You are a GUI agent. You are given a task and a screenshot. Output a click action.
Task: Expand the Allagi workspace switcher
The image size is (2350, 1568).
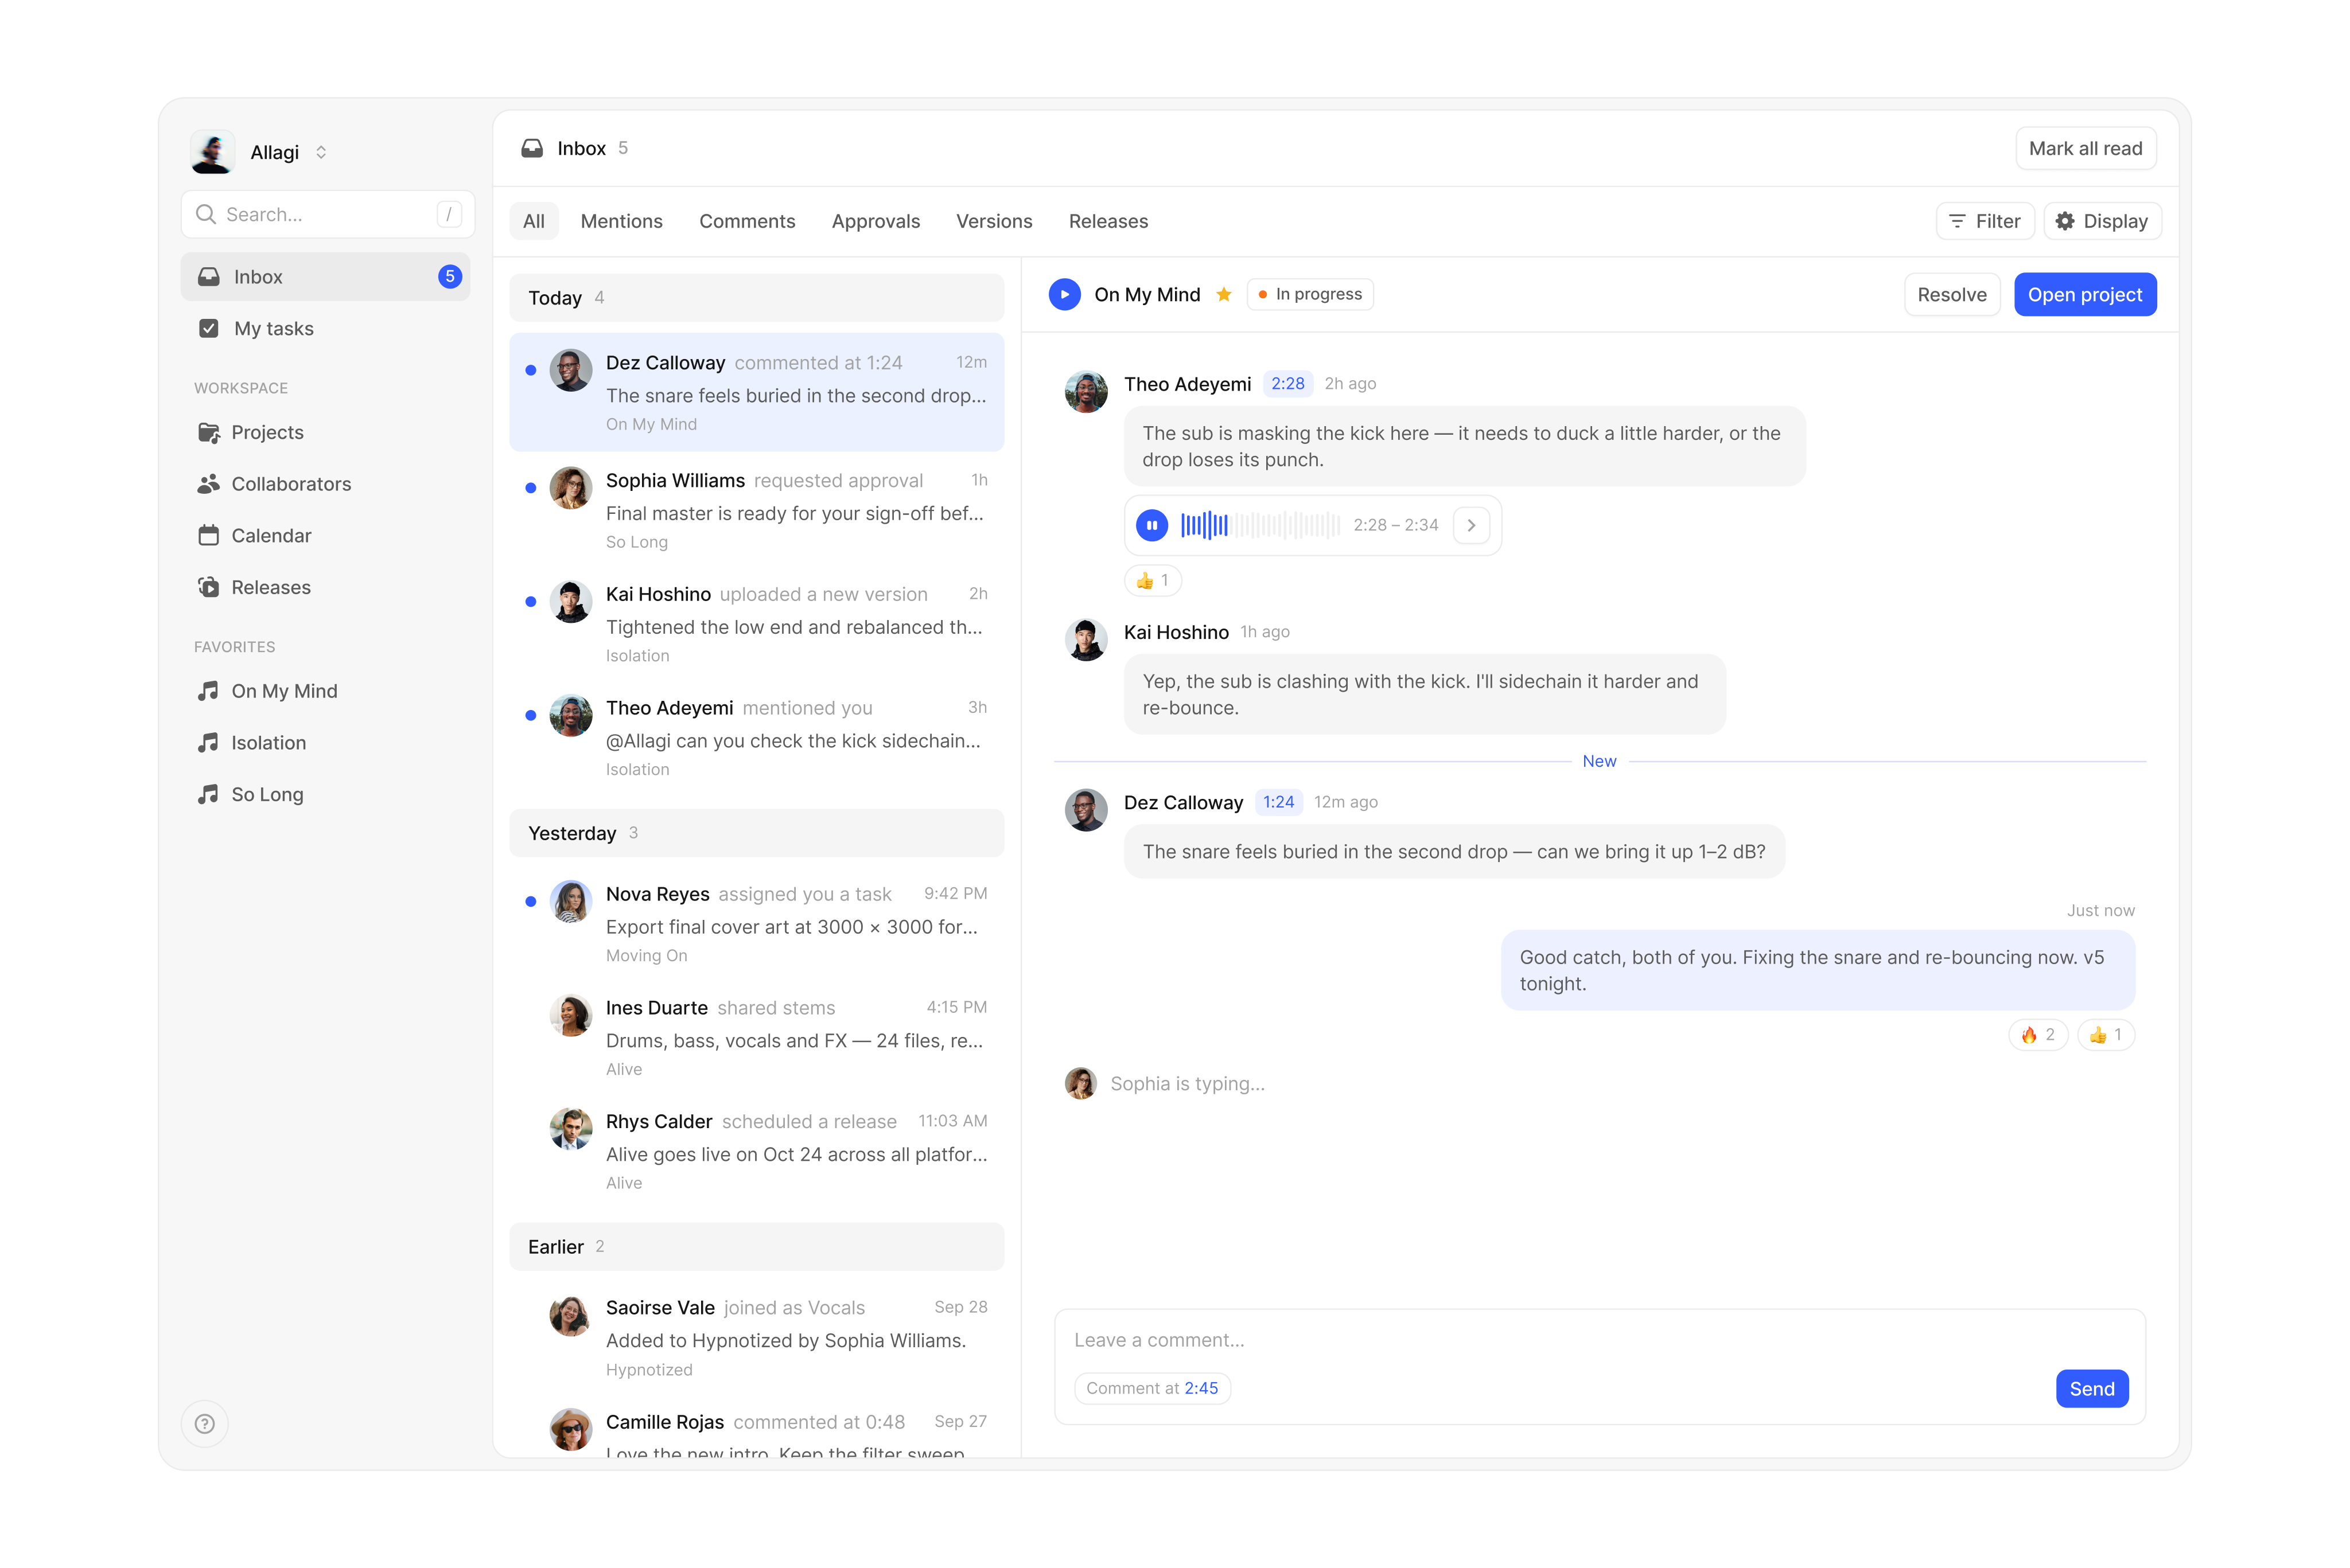[x=321, y=152]
